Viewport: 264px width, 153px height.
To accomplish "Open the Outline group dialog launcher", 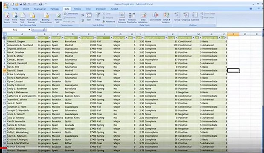I will [x=215, y=25].
